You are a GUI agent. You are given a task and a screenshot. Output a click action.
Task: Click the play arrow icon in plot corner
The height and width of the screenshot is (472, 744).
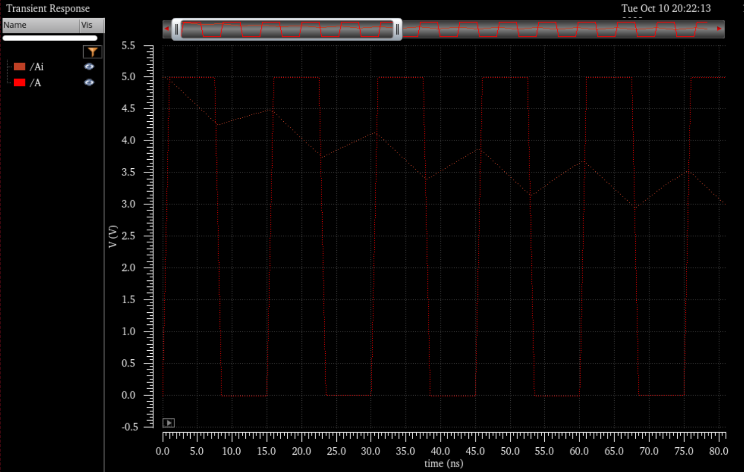pyautogui.click(x=168, y=423)
